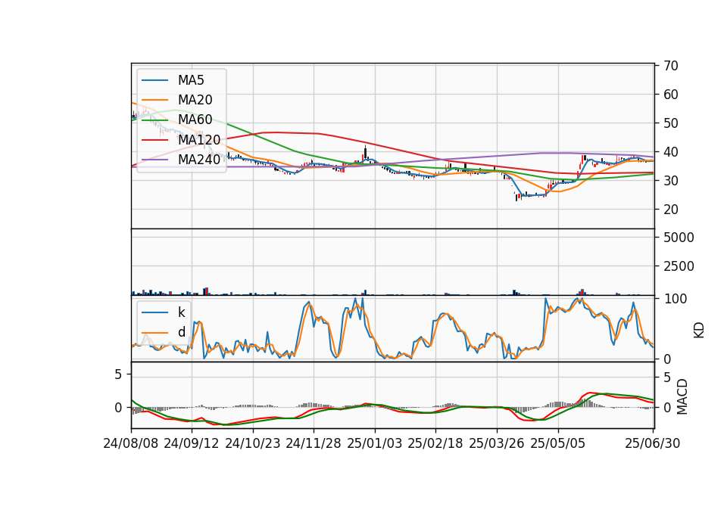Screen dimensions: 727x522
Task: Click the price axis value 30
Action: [x=671, y=181]
